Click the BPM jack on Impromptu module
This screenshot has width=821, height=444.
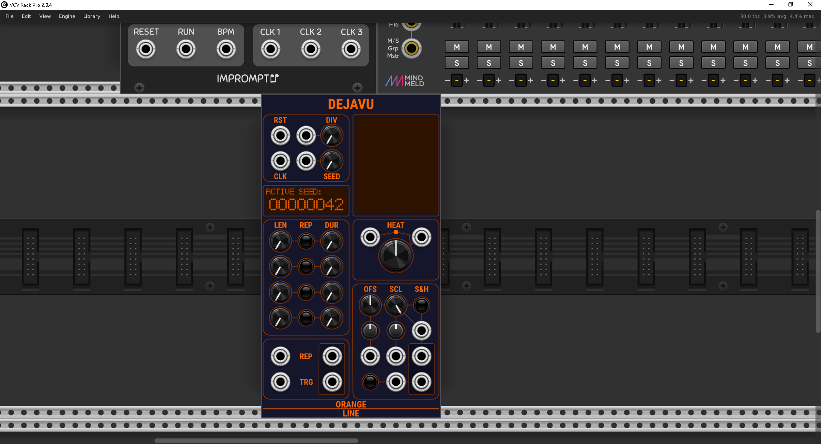coord(226,50)
